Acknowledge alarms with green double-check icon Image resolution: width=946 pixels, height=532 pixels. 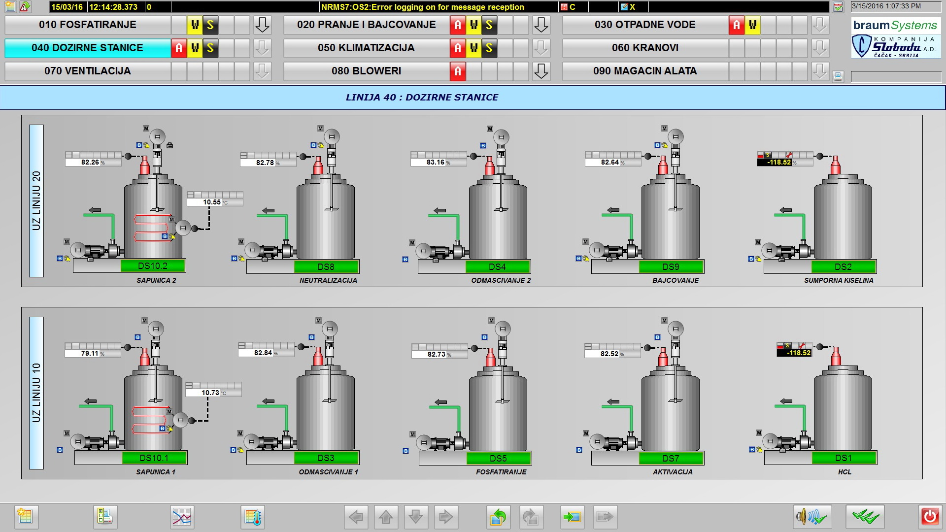point(865,517)
